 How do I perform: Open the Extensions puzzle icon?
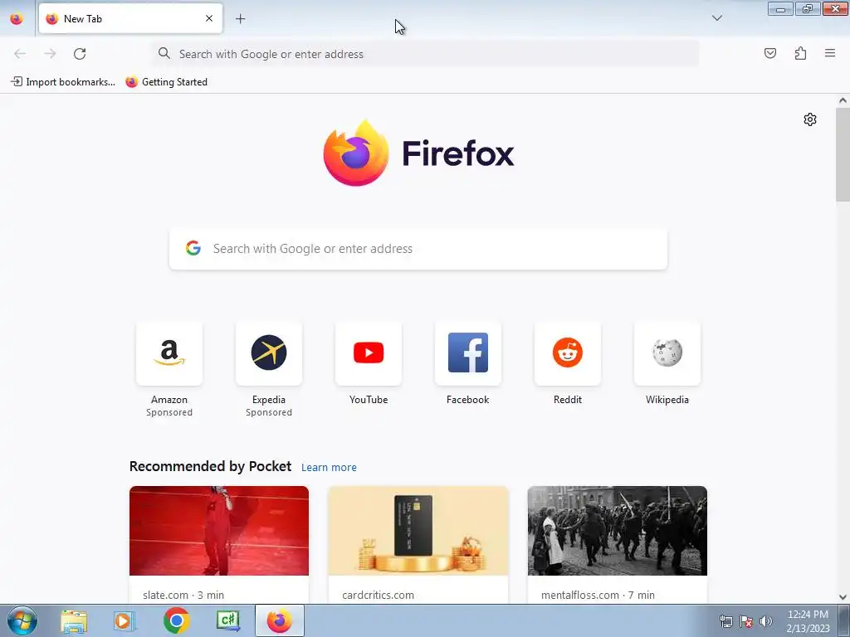[x=800, y=53]
